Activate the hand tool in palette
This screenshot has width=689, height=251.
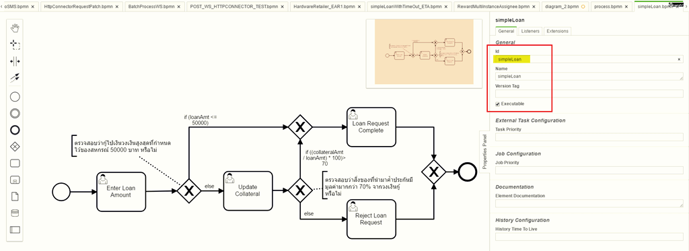15,28
